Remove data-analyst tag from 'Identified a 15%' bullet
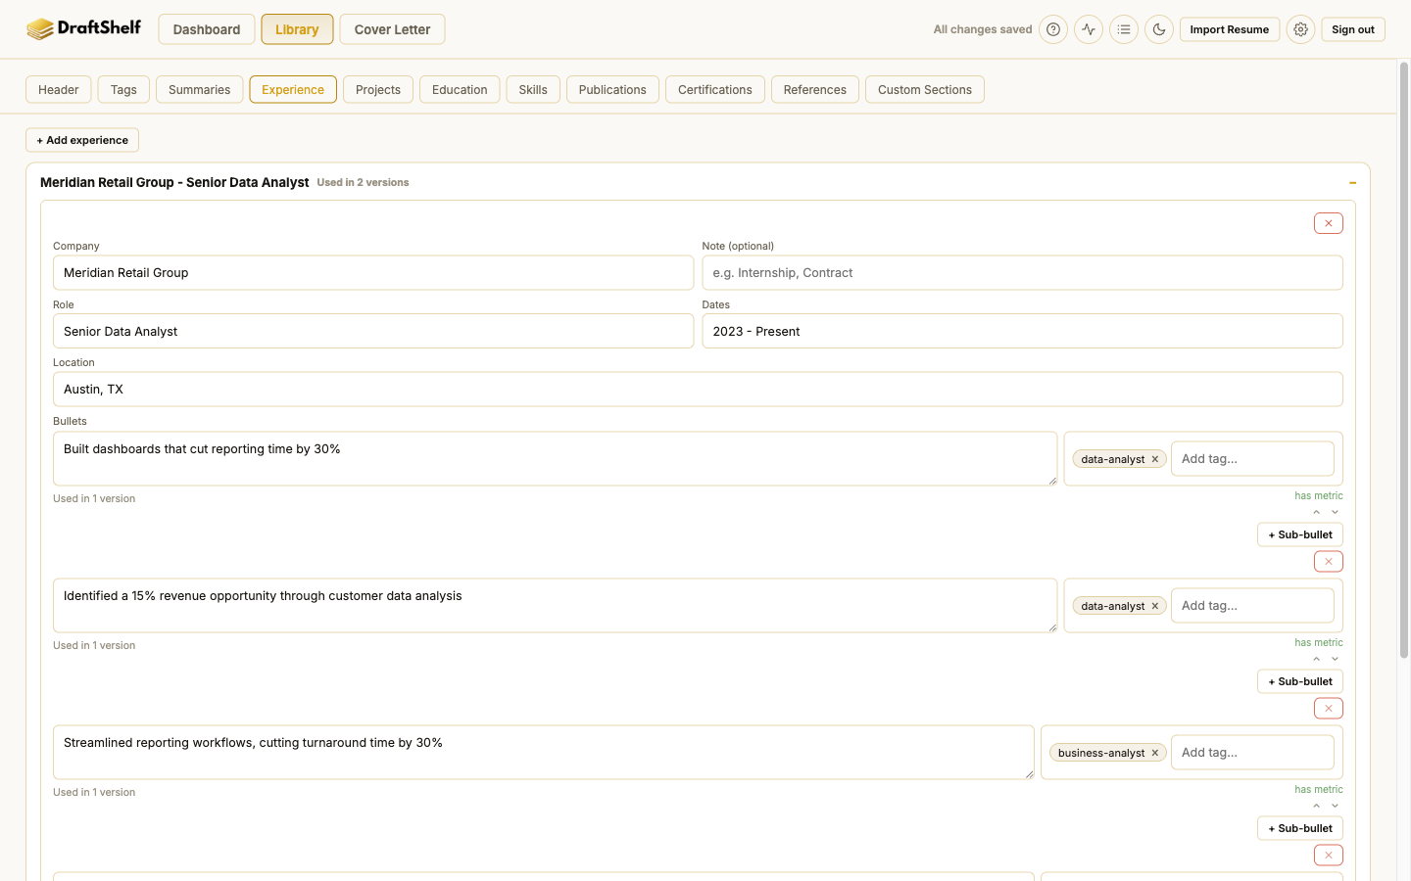1411x881 pixels. click(1155, 606)
